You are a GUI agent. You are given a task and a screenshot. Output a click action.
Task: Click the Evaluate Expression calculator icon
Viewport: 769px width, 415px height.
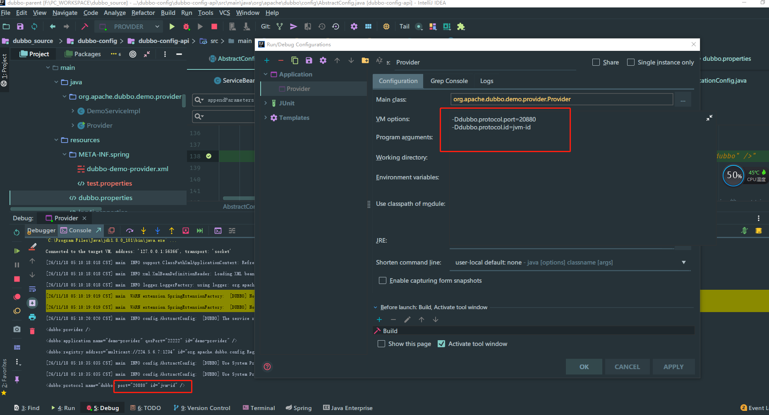point(218,231)
